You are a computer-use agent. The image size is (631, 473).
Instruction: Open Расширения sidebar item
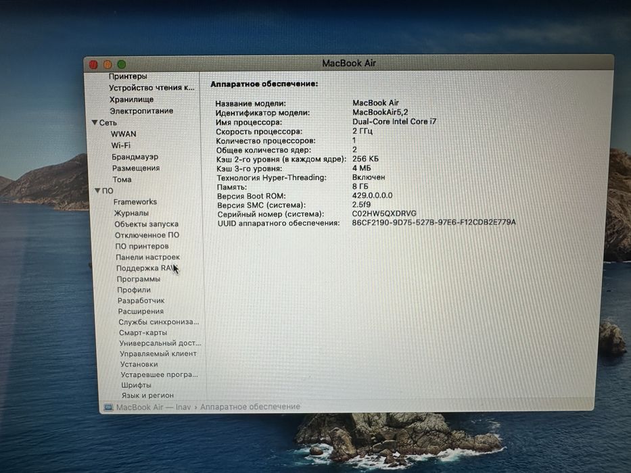click(141, 312)
